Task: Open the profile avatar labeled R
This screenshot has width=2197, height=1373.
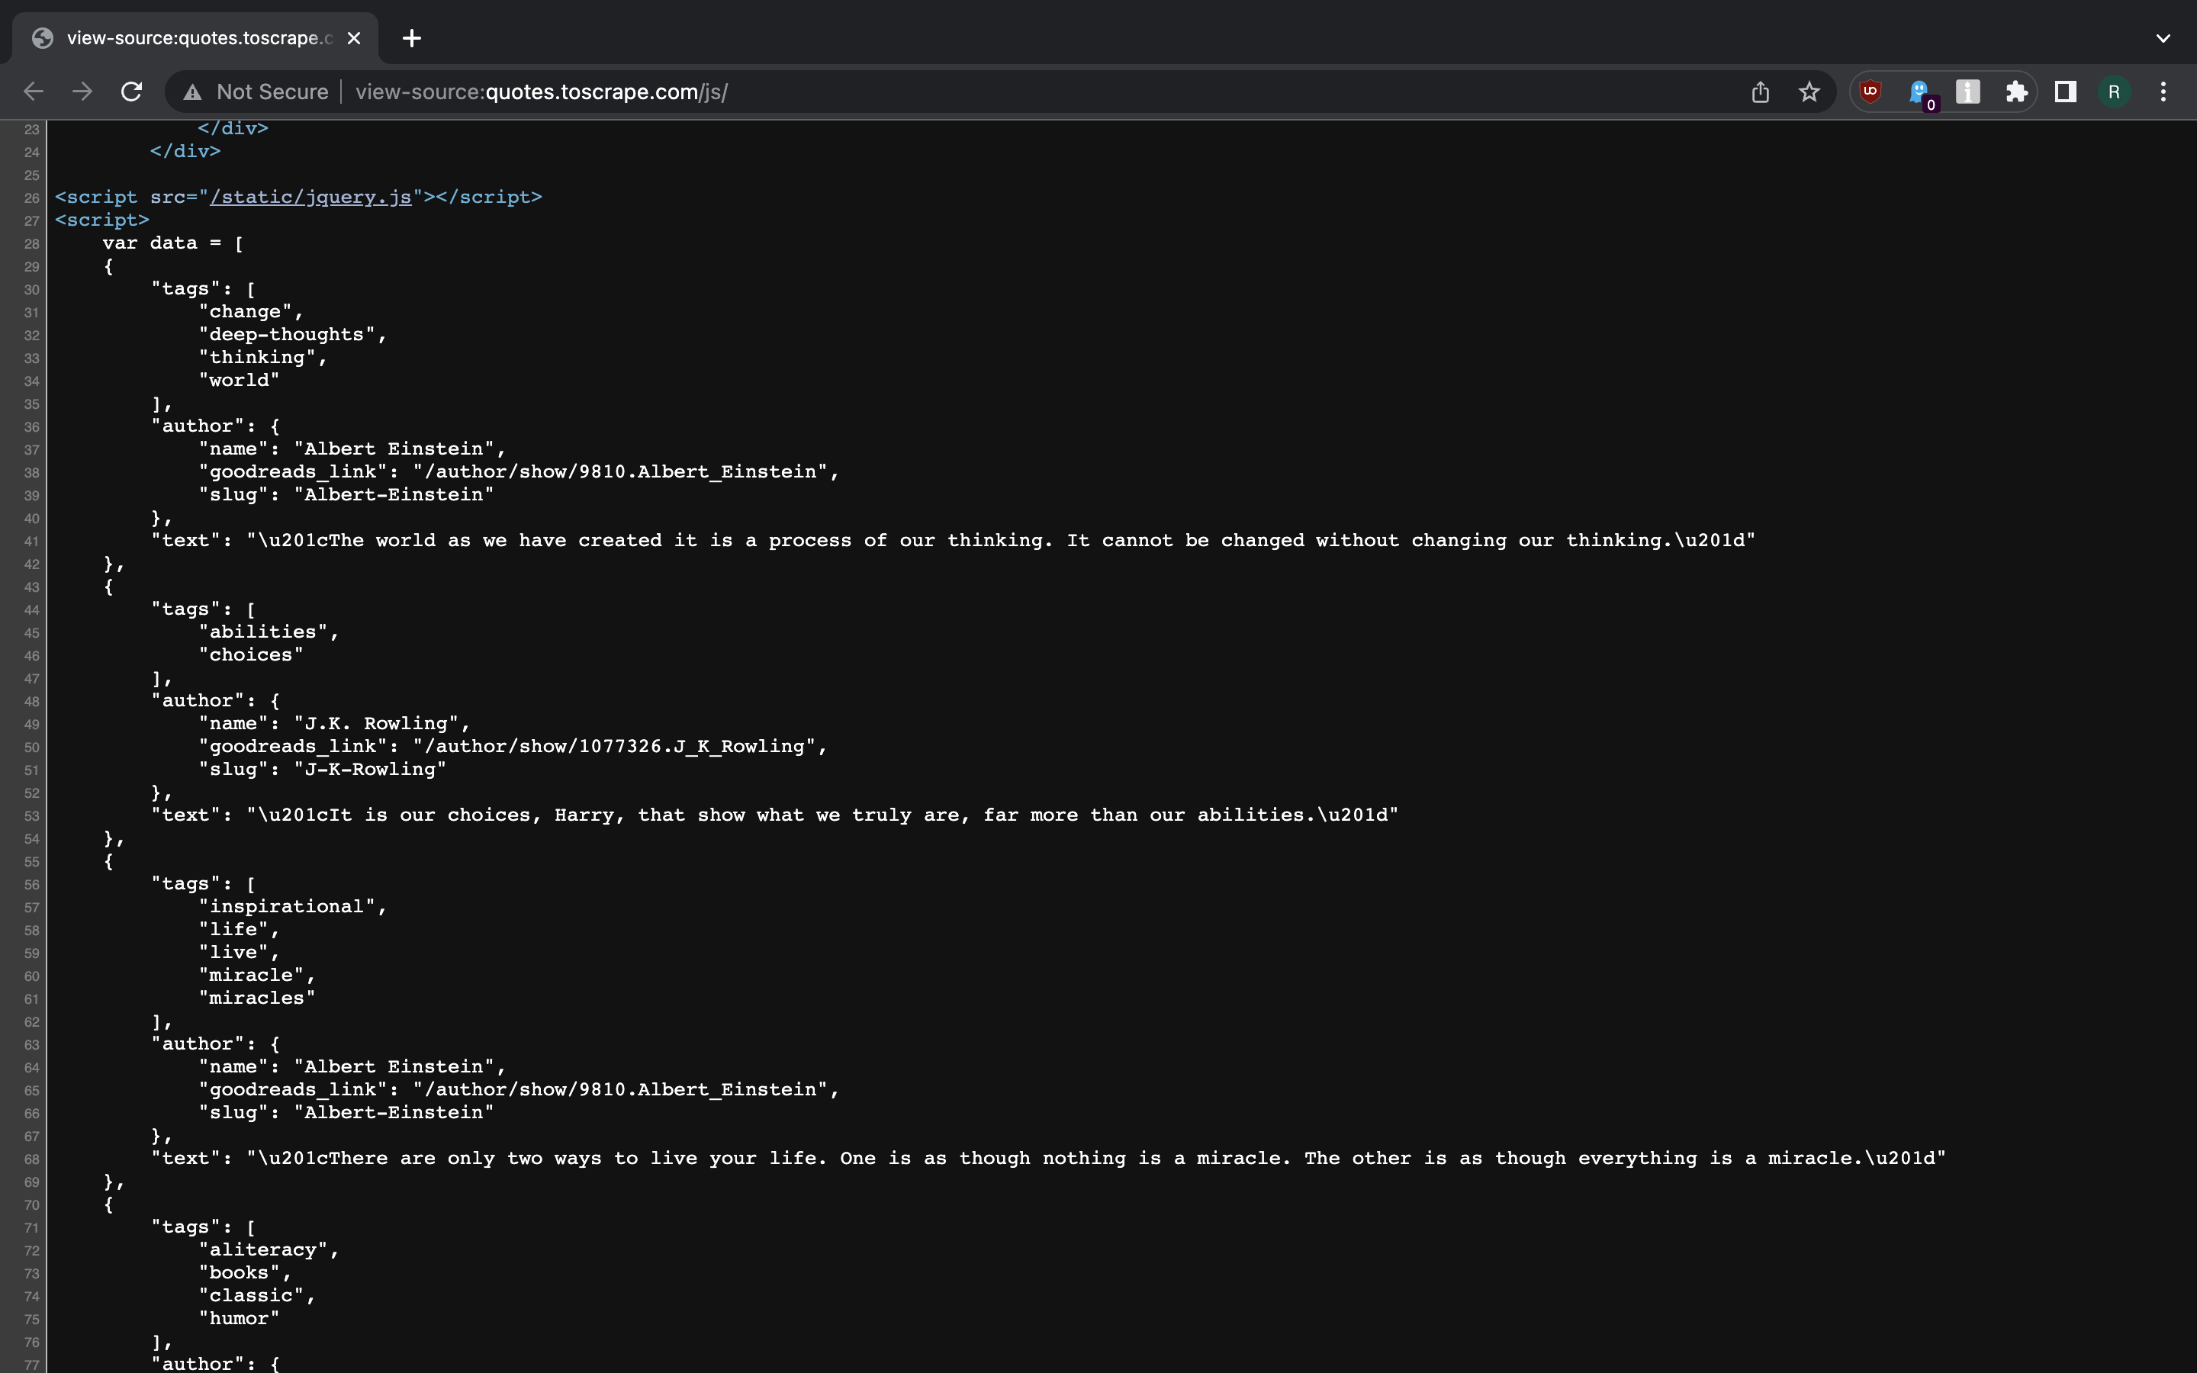Action: click(2115, 92)
